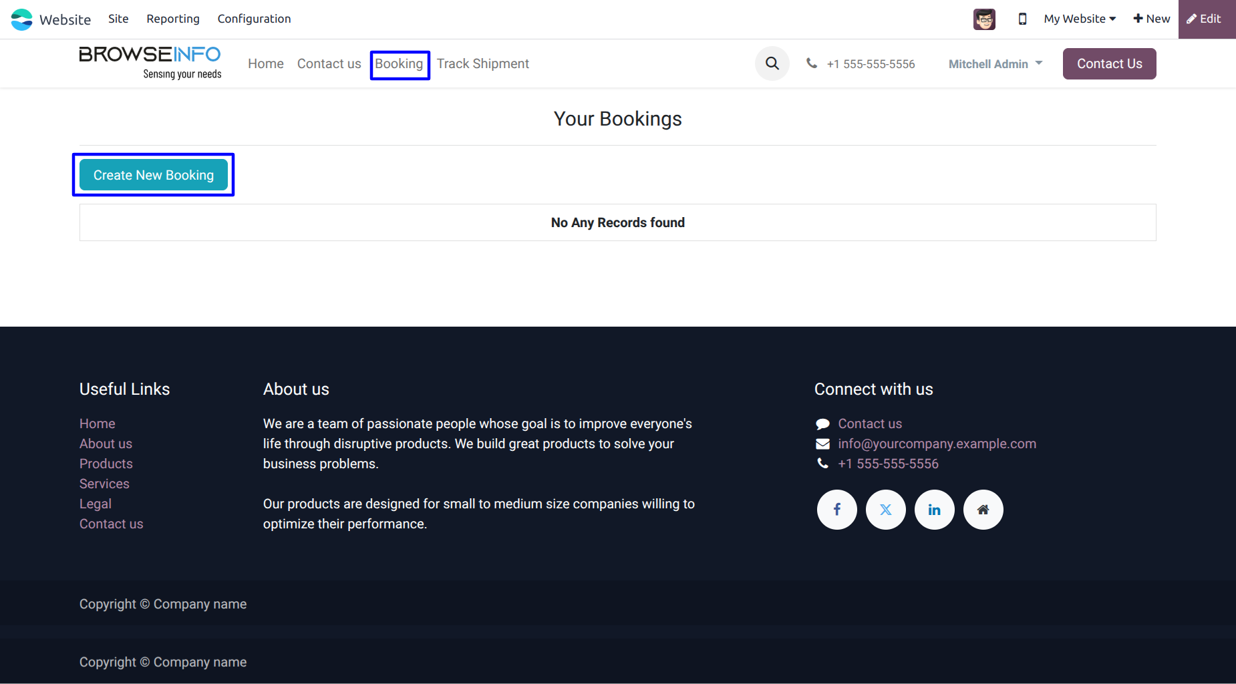Screen dimensions: 1236x684
Task: Click the Website app name label
Action: coord(65,19)
